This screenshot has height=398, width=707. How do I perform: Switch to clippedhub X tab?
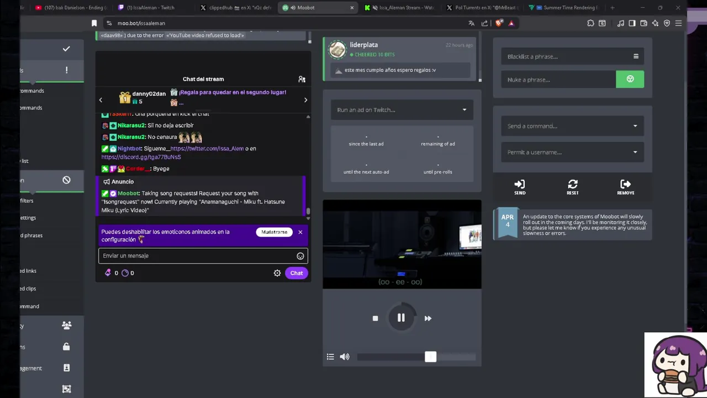tap(236, 8)
